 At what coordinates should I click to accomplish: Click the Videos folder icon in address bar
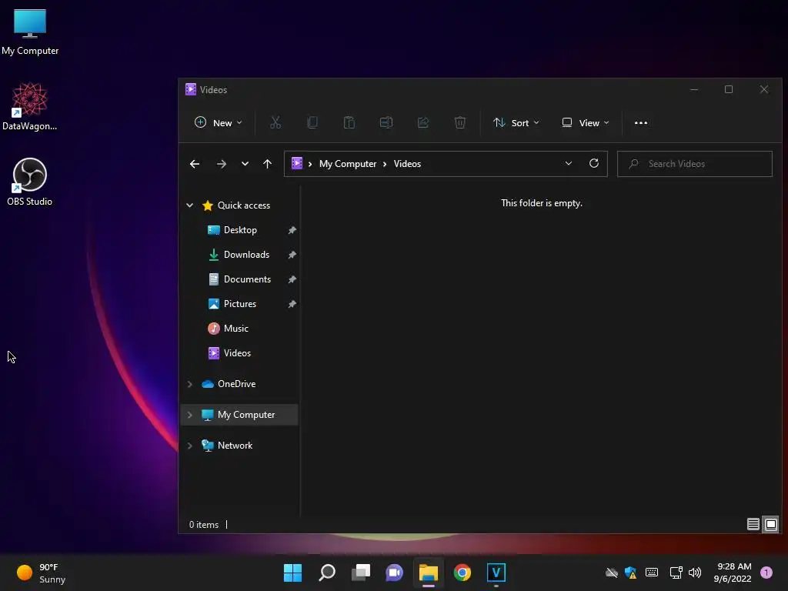(x=297, y=163)
